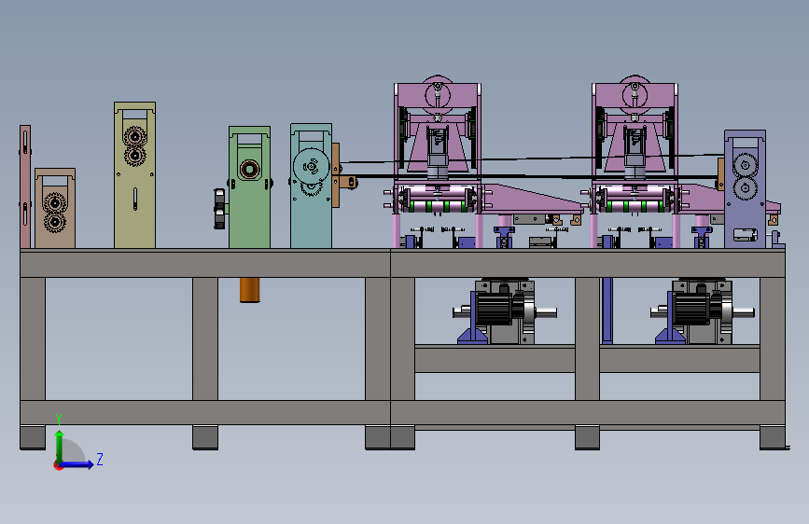This screenshot has width=809, height=524.
Task: Select the green-striped roller under the left press
Action: point(438,206)
